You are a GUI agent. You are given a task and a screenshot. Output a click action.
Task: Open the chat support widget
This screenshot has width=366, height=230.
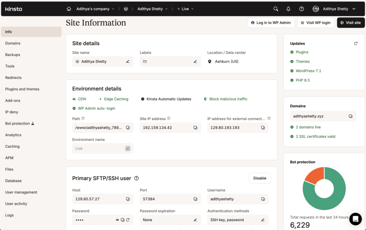point(355,219)
